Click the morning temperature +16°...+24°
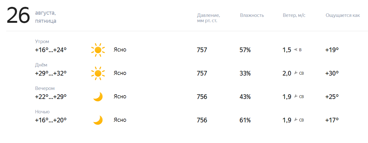368x143 pixels. pos(51,50)
